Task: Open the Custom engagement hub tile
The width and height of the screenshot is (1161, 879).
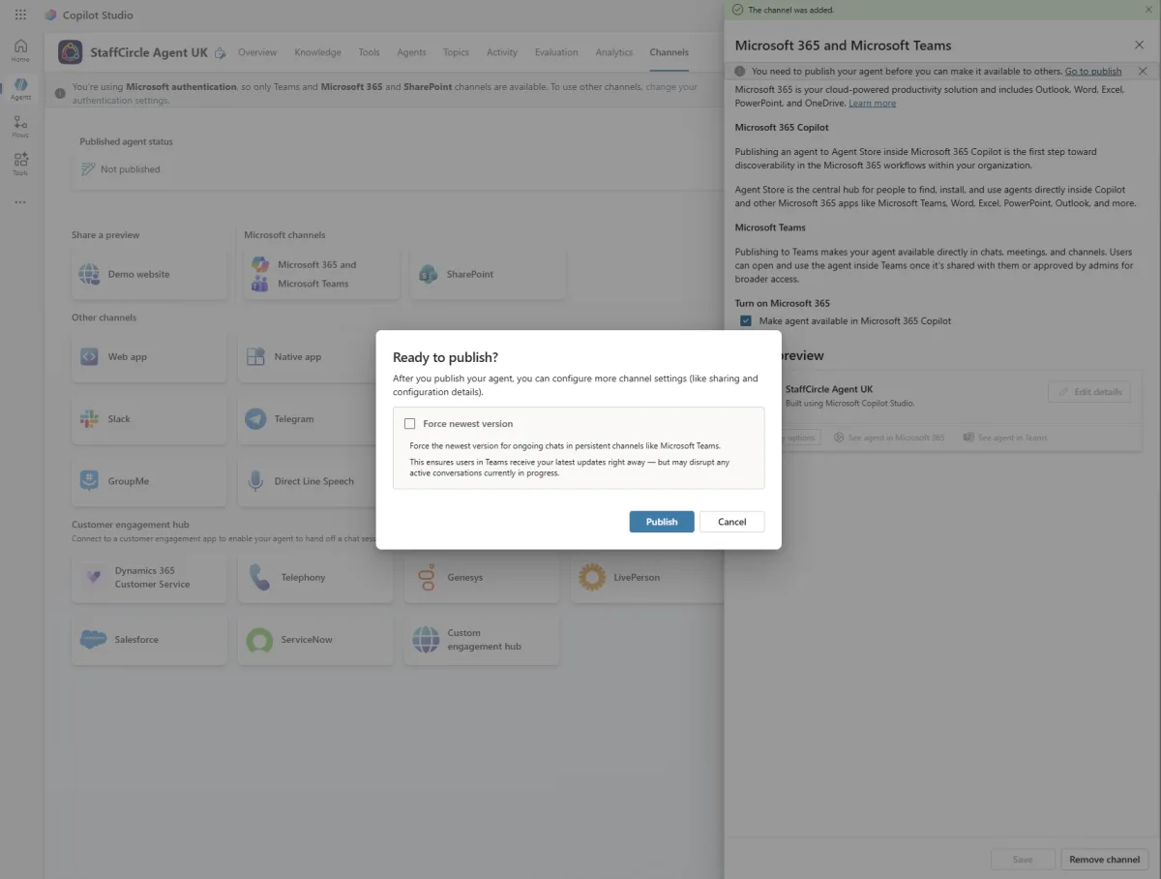Action: click(x=482, y=640)
